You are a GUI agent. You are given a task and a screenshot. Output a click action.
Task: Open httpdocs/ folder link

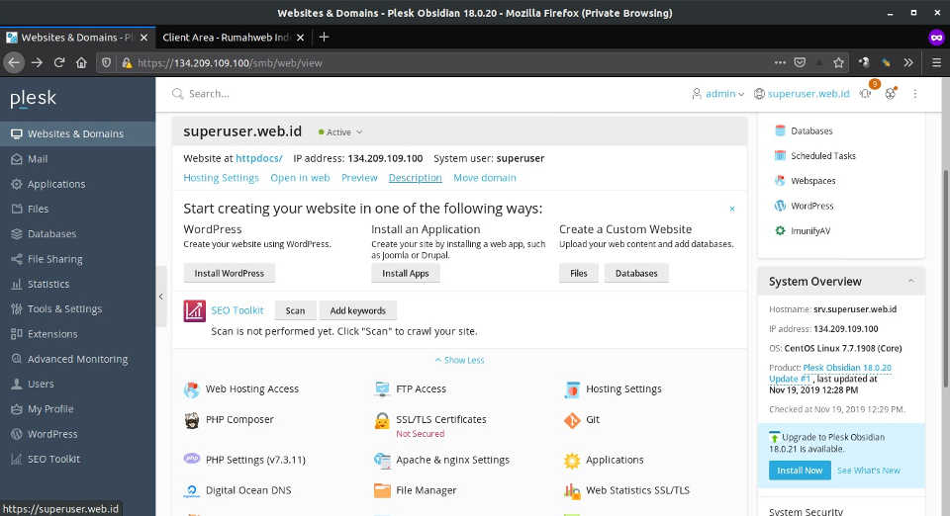click(x=258, y=158)
